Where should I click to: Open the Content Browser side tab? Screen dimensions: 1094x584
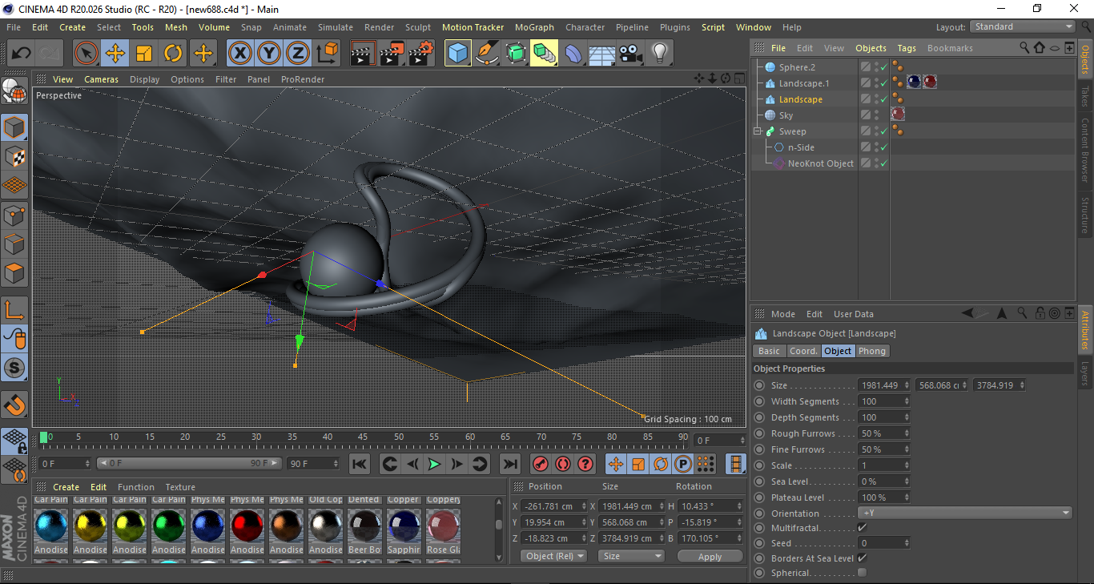point(1086,150)
